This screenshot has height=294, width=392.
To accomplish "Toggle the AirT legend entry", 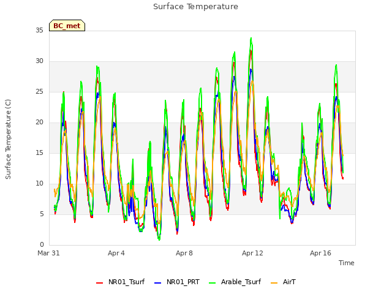I will click(x=283, y=282).
